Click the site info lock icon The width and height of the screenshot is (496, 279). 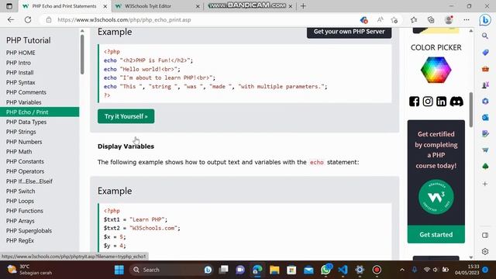[49, 19]
